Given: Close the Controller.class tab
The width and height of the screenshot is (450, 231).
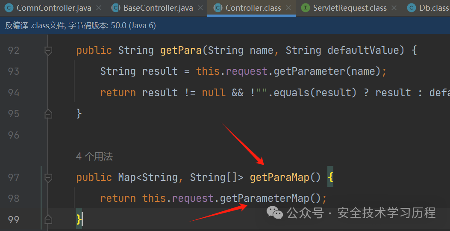Looking at the screenshot, I should (289, 8).
